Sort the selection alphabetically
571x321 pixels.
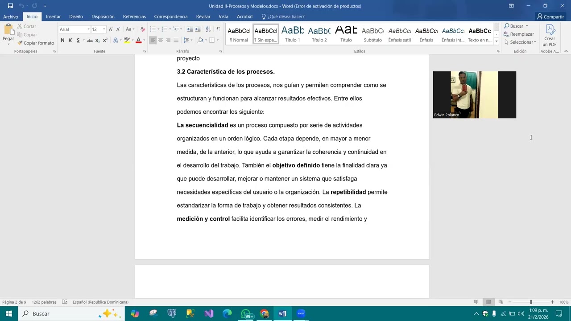tap(208, 29)
